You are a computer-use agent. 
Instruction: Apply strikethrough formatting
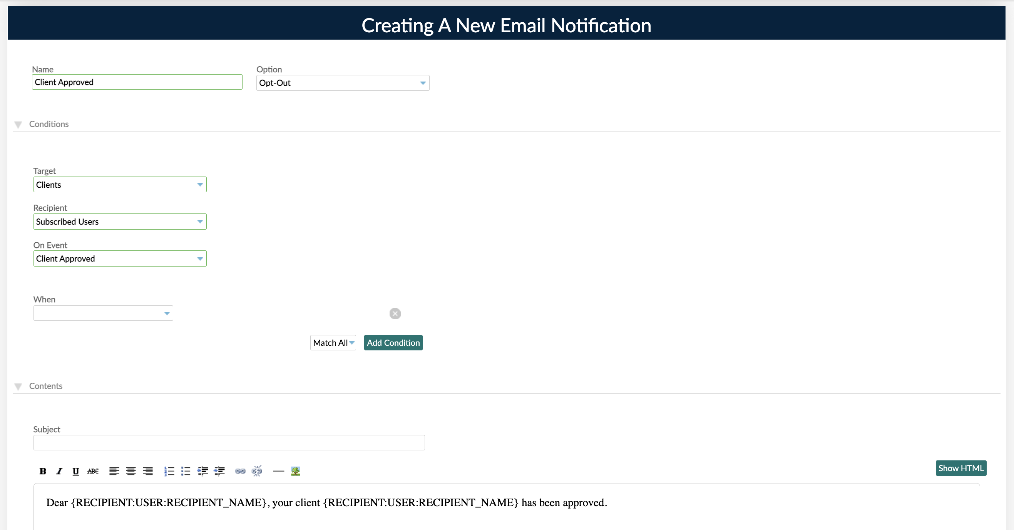[92, 471]
